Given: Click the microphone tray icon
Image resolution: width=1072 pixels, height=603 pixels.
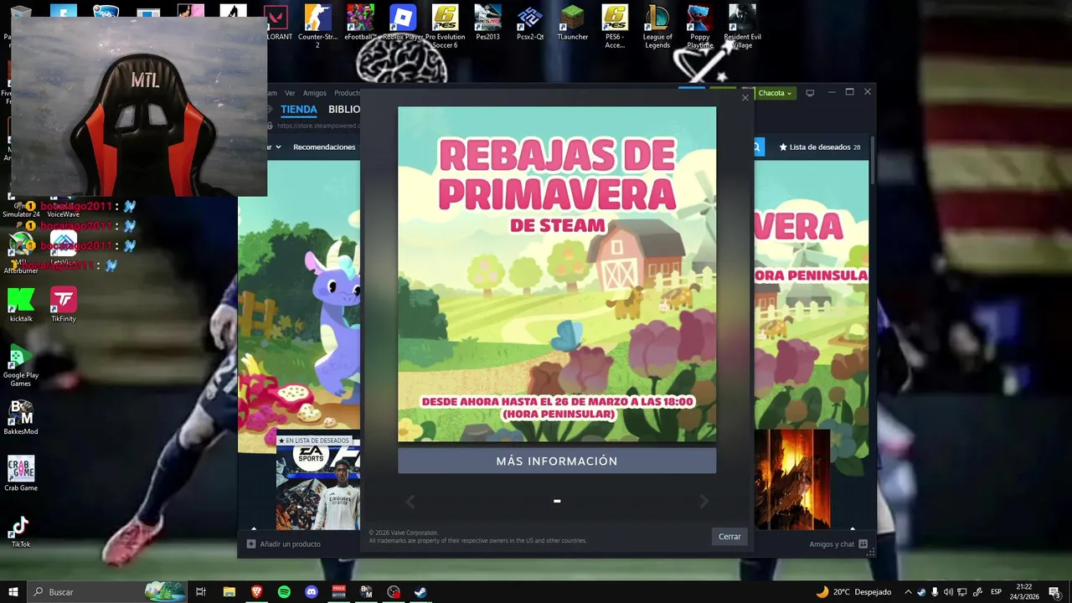Looking at the screenshot, I should click(x=935, y=592).
